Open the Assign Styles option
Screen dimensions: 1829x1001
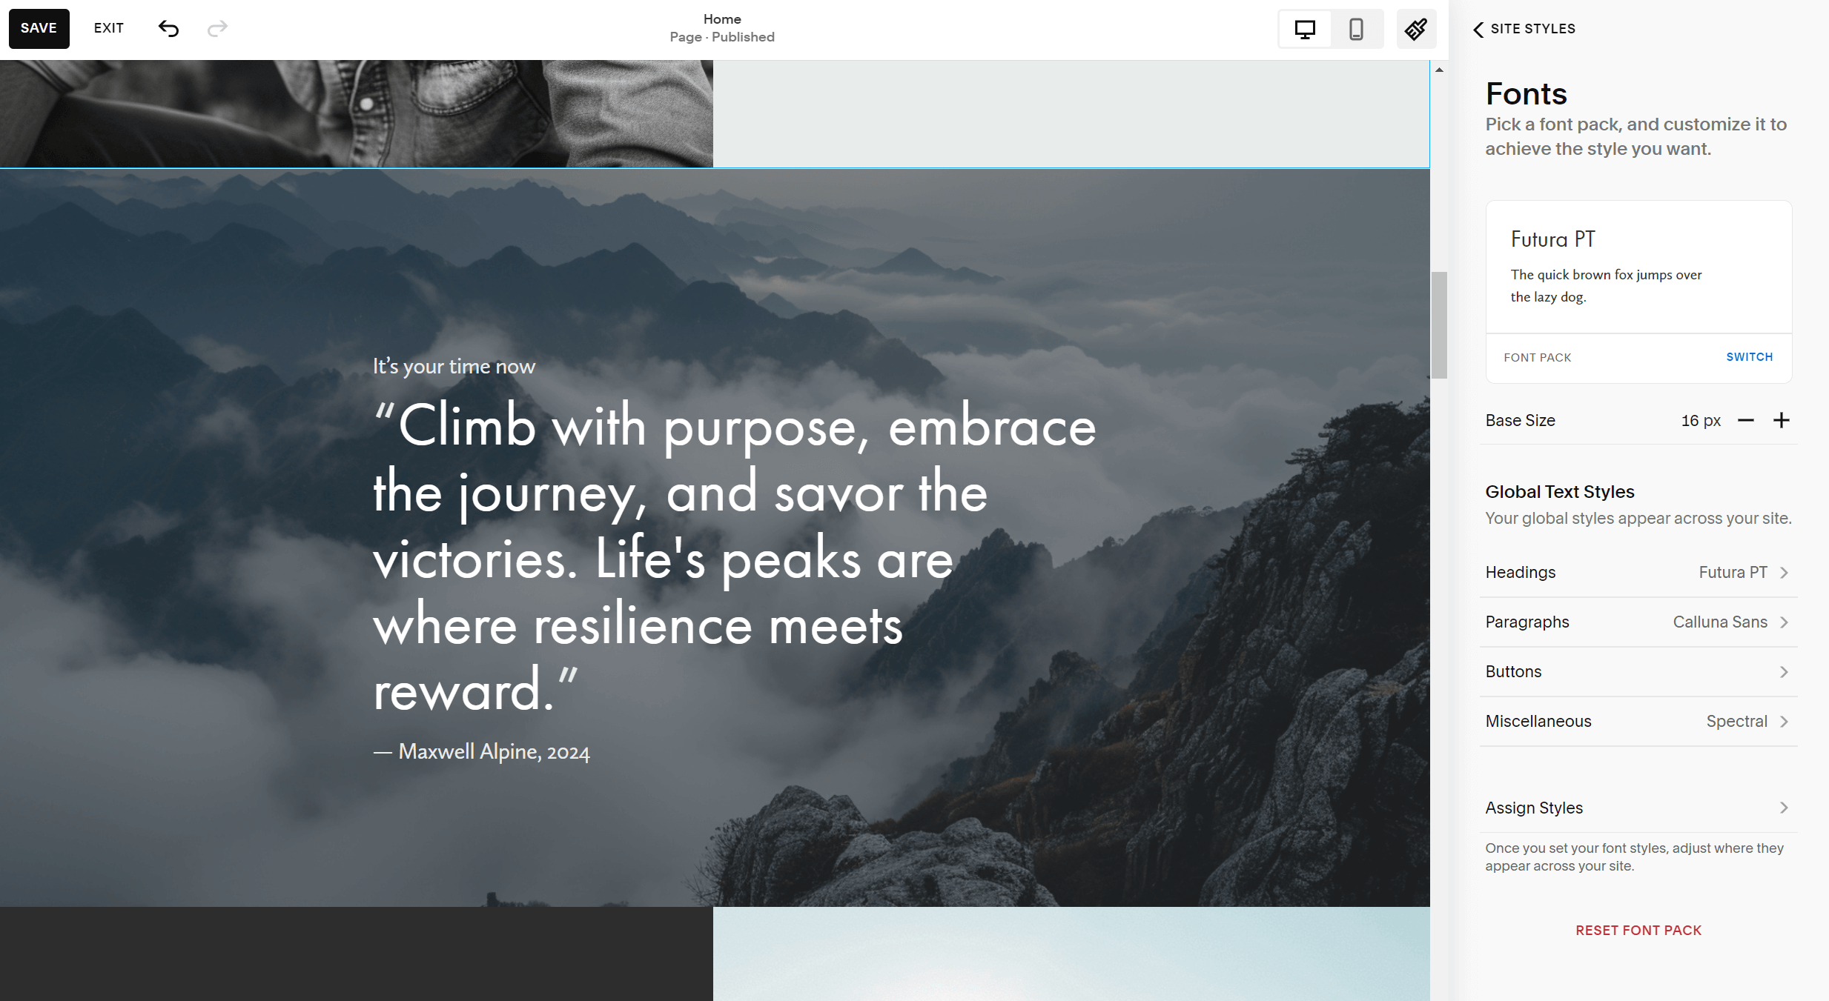(x=1639, y=808)
